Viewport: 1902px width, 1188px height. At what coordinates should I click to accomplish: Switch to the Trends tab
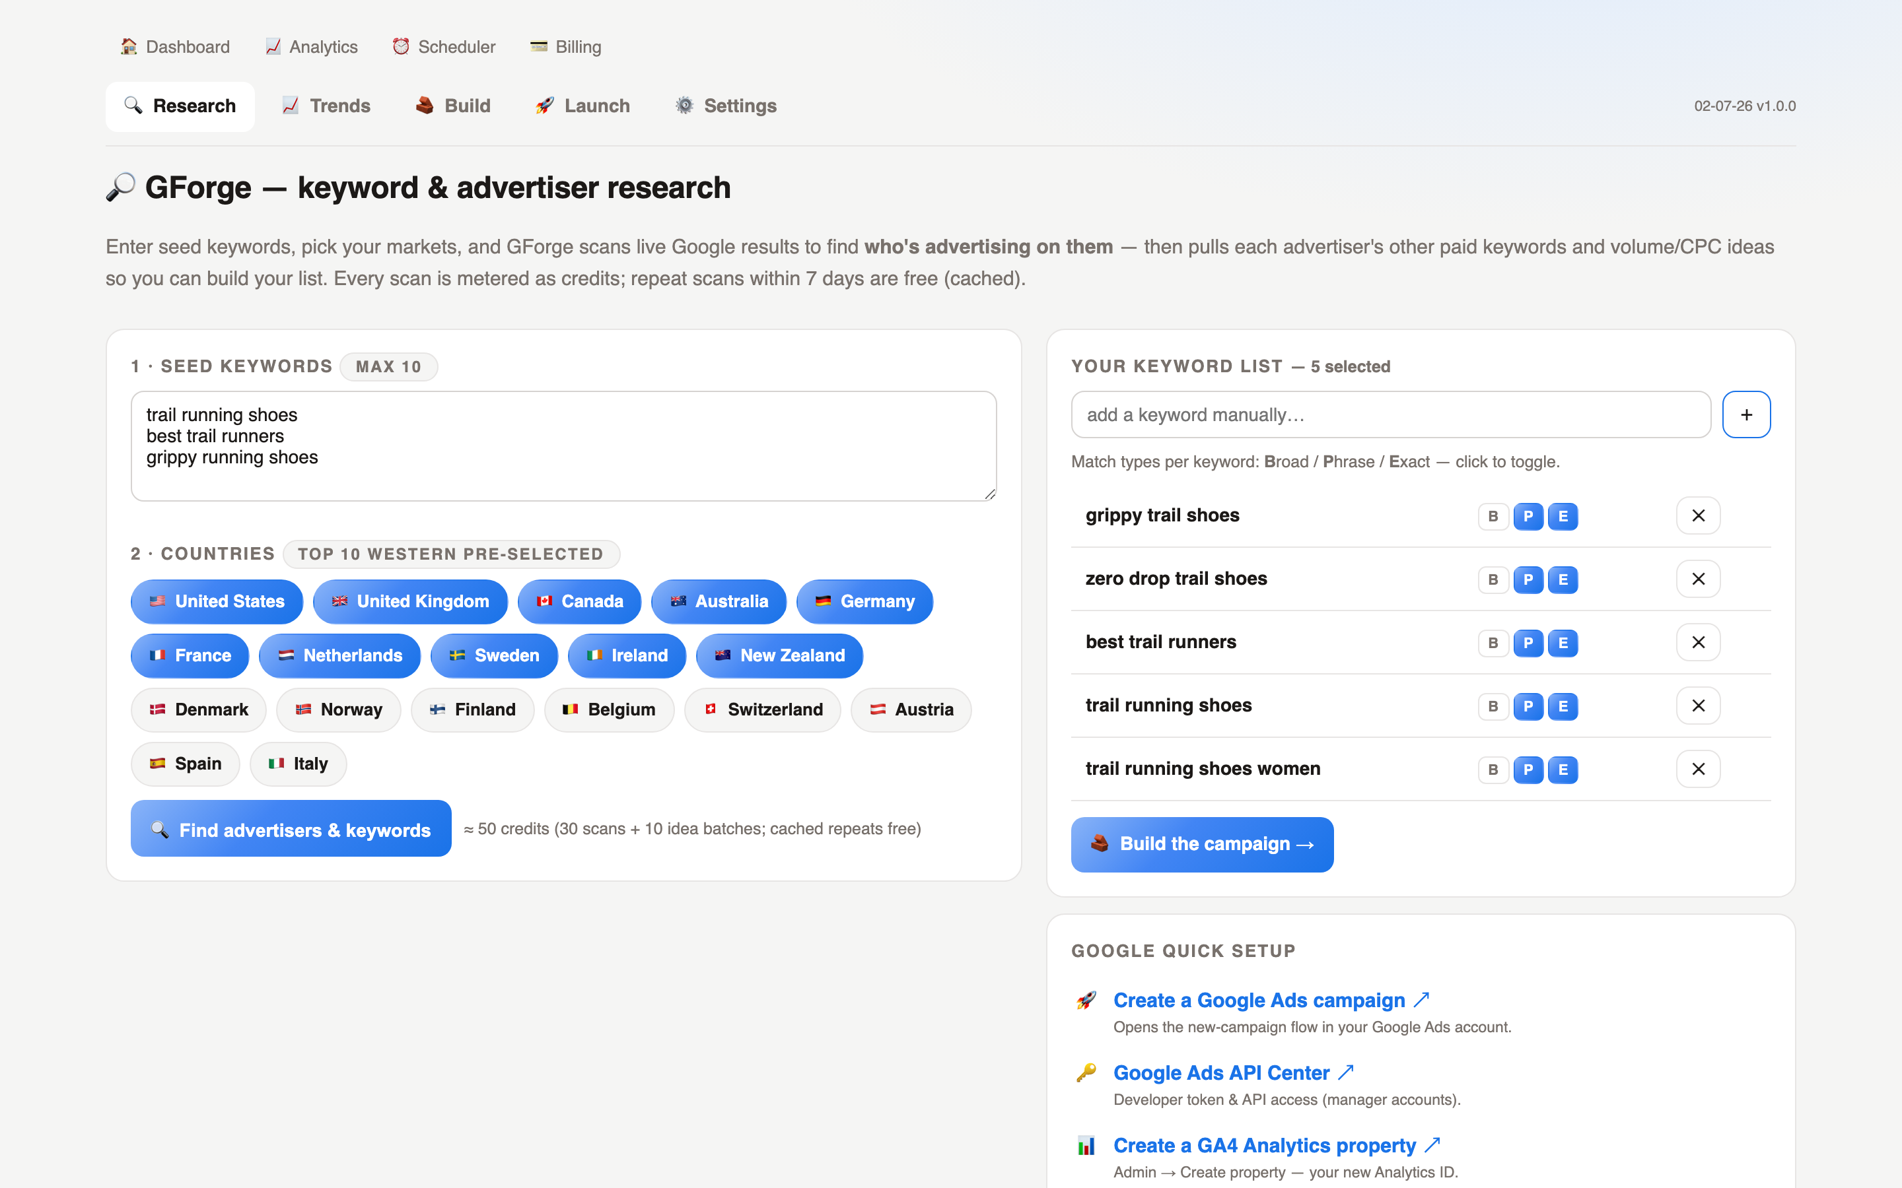pos(326,106)
